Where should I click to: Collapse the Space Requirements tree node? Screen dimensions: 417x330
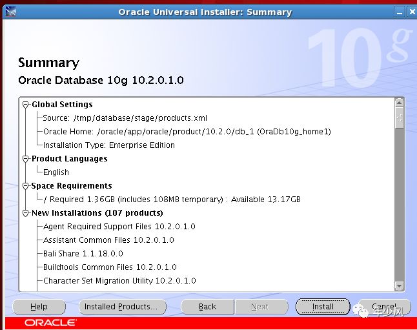pos(26,186)
